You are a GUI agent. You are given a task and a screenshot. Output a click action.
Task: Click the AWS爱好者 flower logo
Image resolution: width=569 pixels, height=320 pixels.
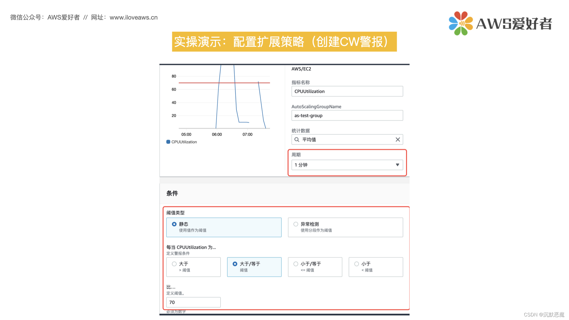click(461, 23)
